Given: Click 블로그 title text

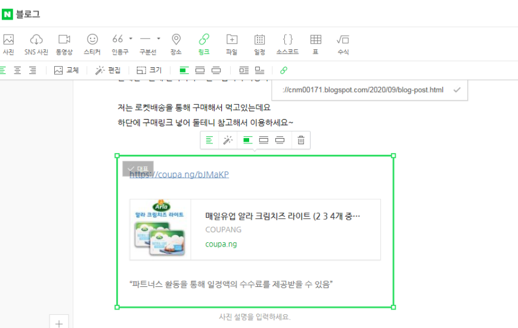Looking at the screenshot, I should 28,14.
